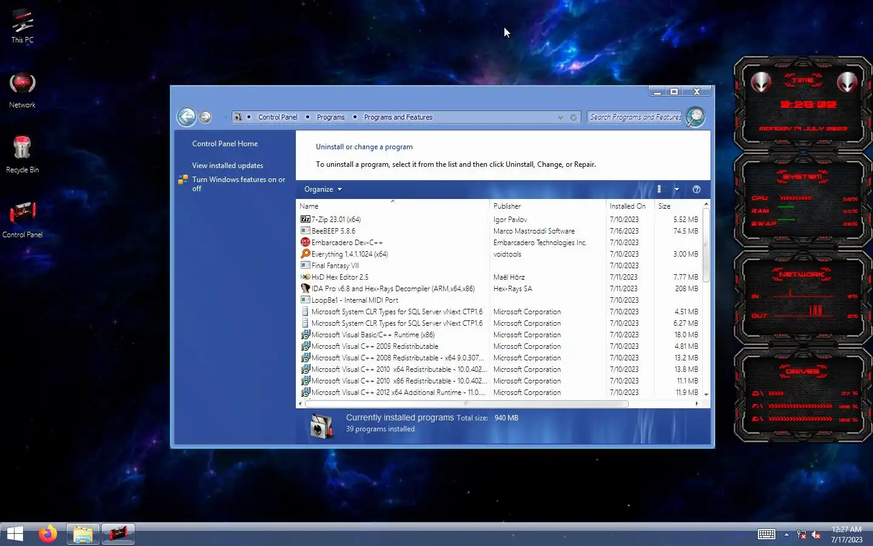Image resolution: width=873 pixels, height=546 pixels.
Task: Click the Back navigation arrow button
Action: tap(187, 116)
